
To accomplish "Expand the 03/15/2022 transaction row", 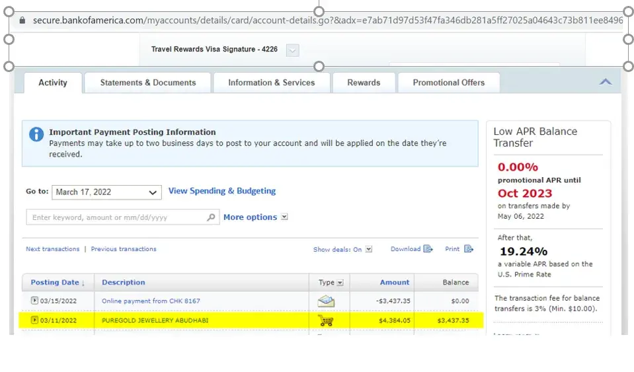I will point(34,301).
